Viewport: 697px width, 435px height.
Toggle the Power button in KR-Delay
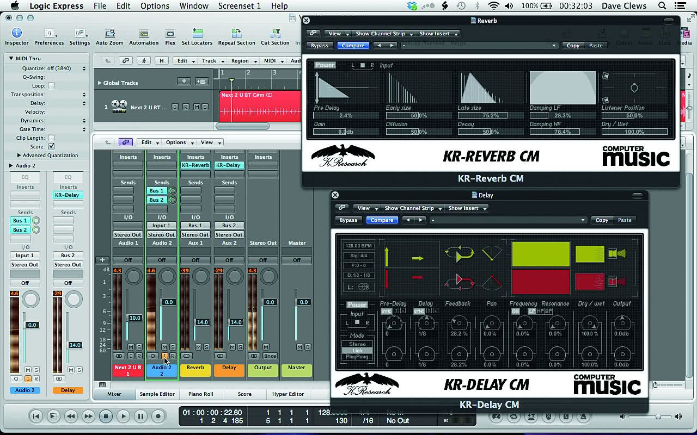tap(357, 305)
